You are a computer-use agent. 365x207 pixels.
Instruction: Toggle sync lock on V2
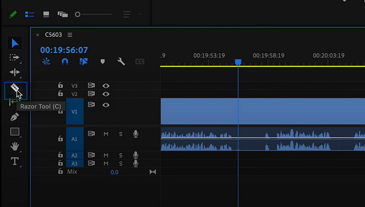coord(91,93)
